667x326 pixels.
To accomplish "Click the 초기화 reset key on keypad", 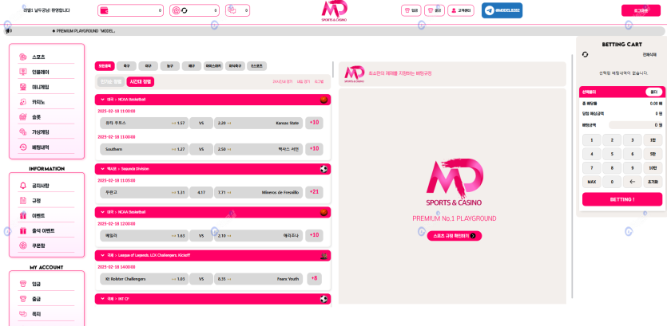I will click(653, 182).
